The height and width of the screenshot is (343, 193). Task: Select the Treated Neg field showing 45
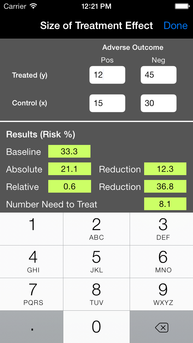[158, 75]
